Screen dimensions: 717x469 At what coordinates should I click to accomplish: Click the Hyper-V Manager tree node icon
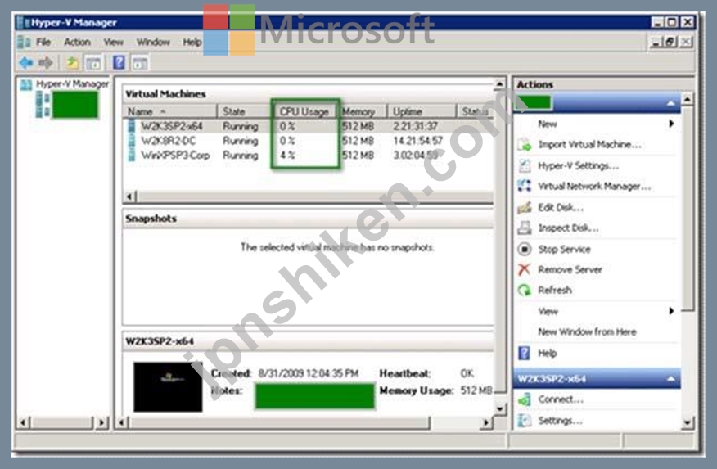(x=26, y=84)
